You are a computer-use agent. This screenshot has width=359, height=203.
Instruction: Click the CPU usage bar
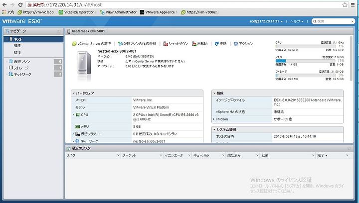(306, 46)
